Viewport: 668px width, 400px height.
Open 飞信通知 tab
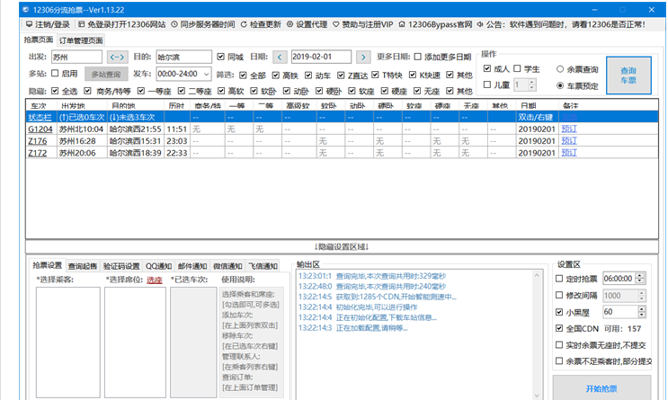coord(263,266)
